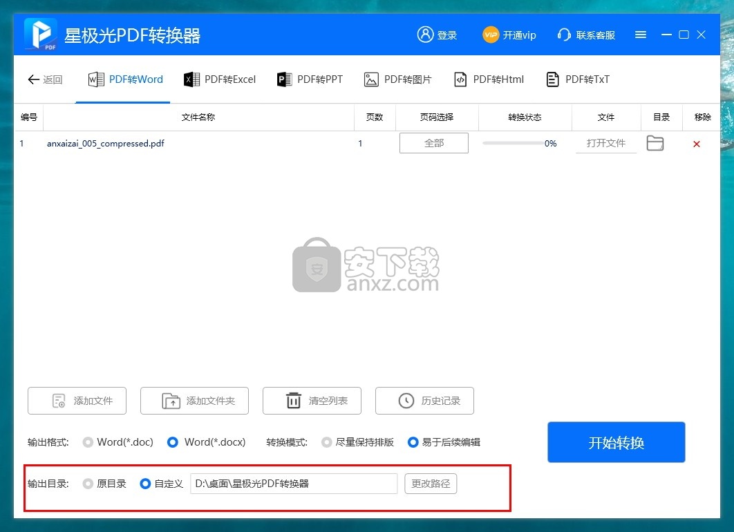The width and height of the screenshot is (734, 532).
Task: Click the 登录 login link
Action: click(x=447, y=35)
